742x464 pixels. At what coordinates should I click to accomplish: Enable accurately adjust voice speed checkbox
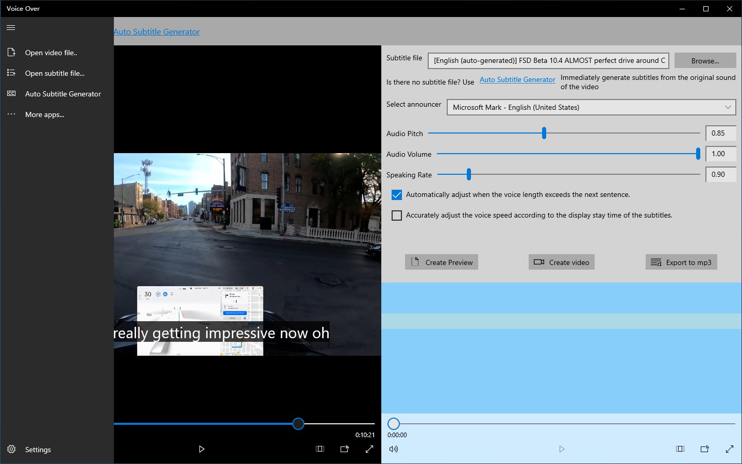(397, 216)
